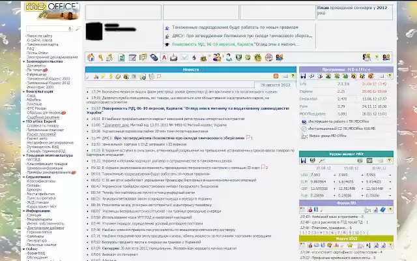
Task: Click the green refresh document icon
Action: click(121, 57)
